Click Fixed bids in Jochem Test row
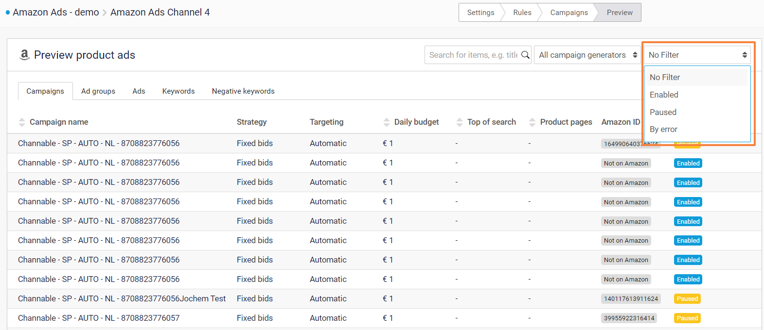The image size is (764, 330). (x=255, y=298)
